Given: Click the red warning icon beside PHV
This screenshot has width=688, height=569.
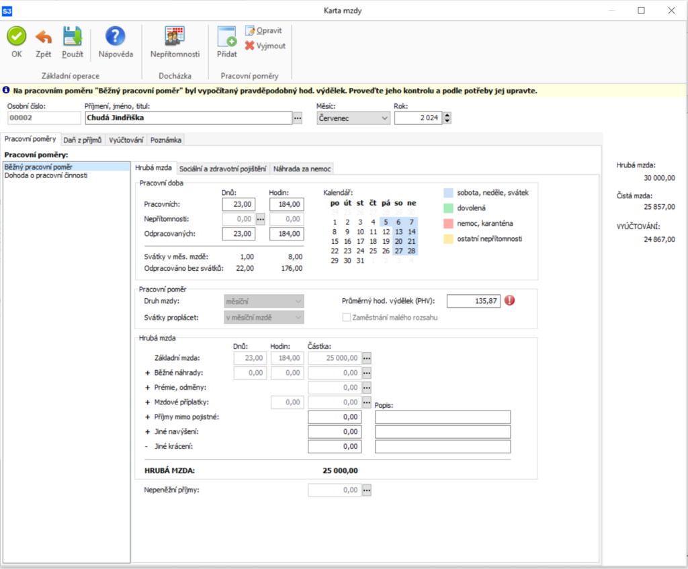Looking at the screenshot, I should [509, 300].
